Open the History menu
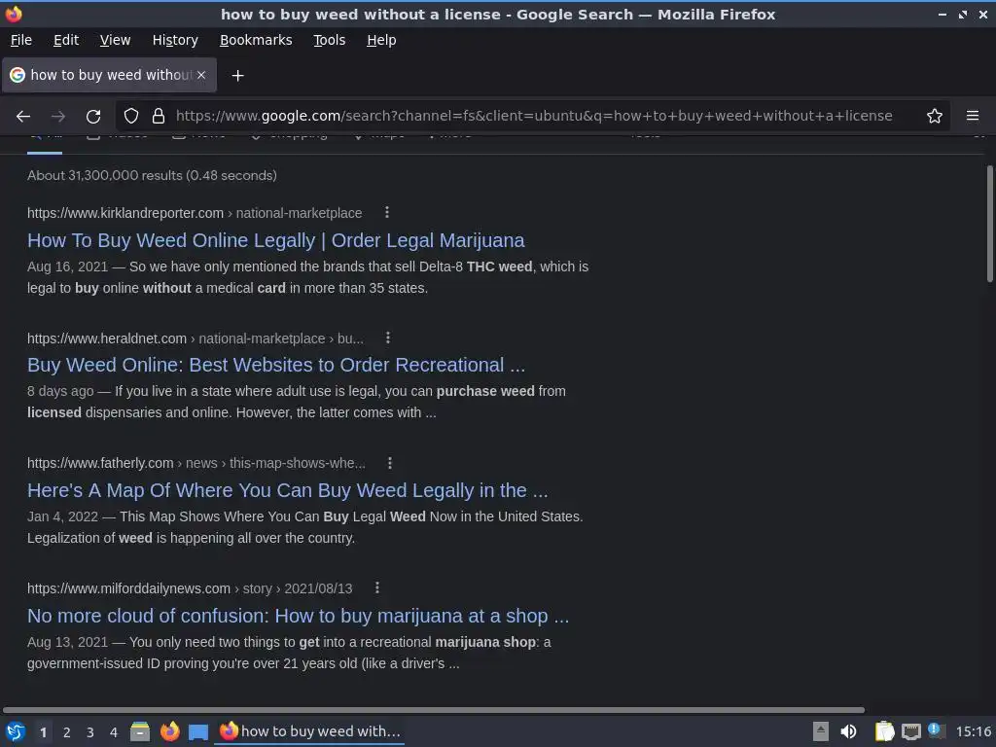 175,40
